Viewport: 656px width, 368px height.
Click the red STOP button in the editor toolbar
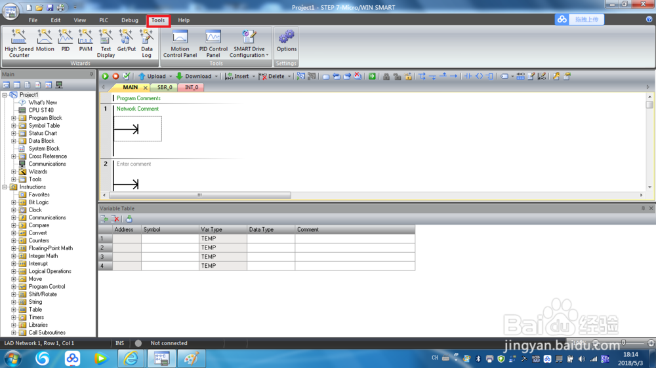coord(115,76)
